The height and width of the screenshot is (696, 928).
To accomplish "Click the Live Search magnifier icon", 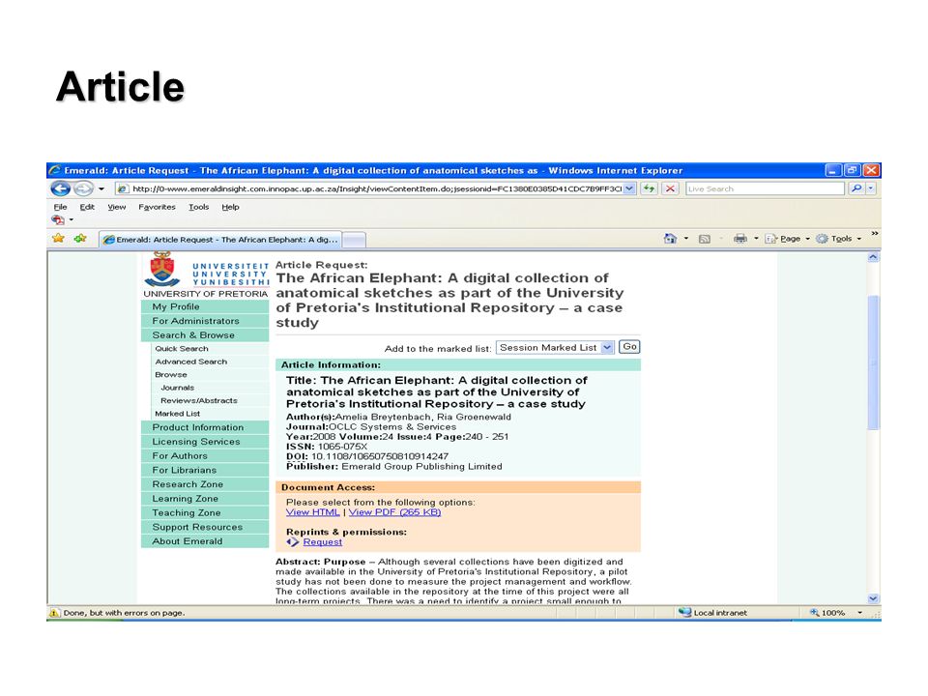I will [855, 188].
